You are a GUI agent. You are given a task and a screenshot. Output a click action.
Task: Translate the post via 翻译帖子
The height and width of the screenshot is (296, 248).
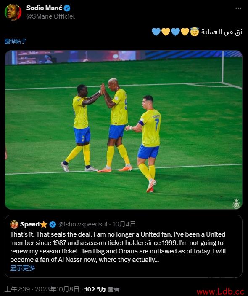click(16, 41)
